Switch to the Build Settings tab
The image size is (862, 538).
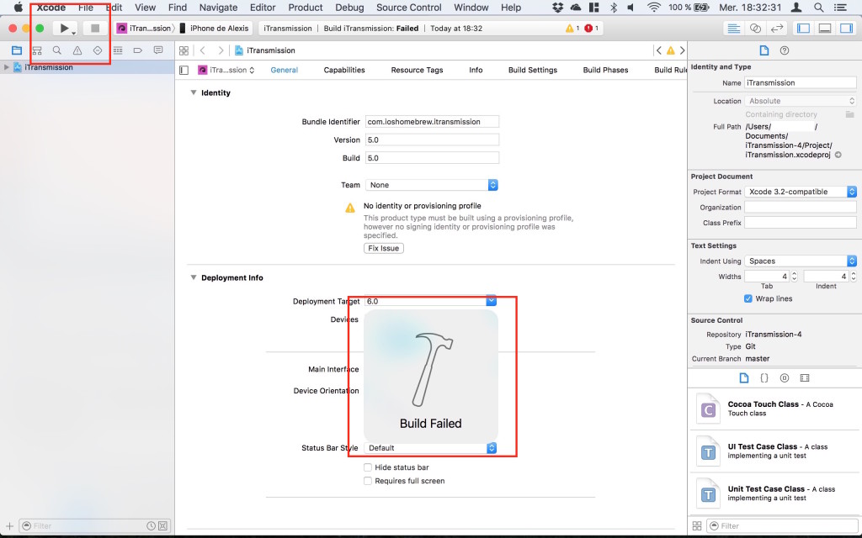(533, 71)
